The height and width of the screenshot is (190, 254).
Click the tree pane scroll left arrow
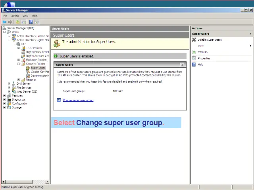4,182
